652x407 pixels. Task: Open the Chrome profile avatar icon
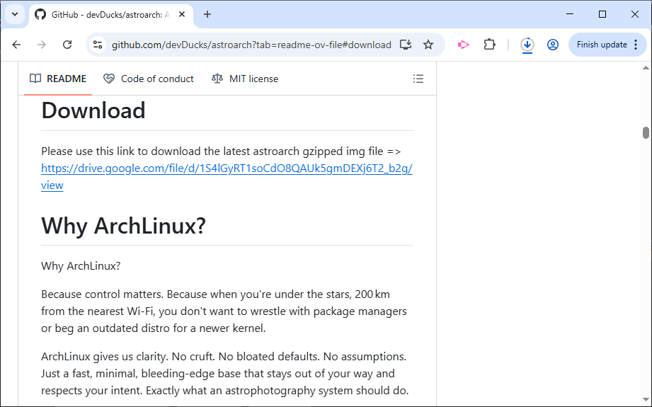coord(553,45)
